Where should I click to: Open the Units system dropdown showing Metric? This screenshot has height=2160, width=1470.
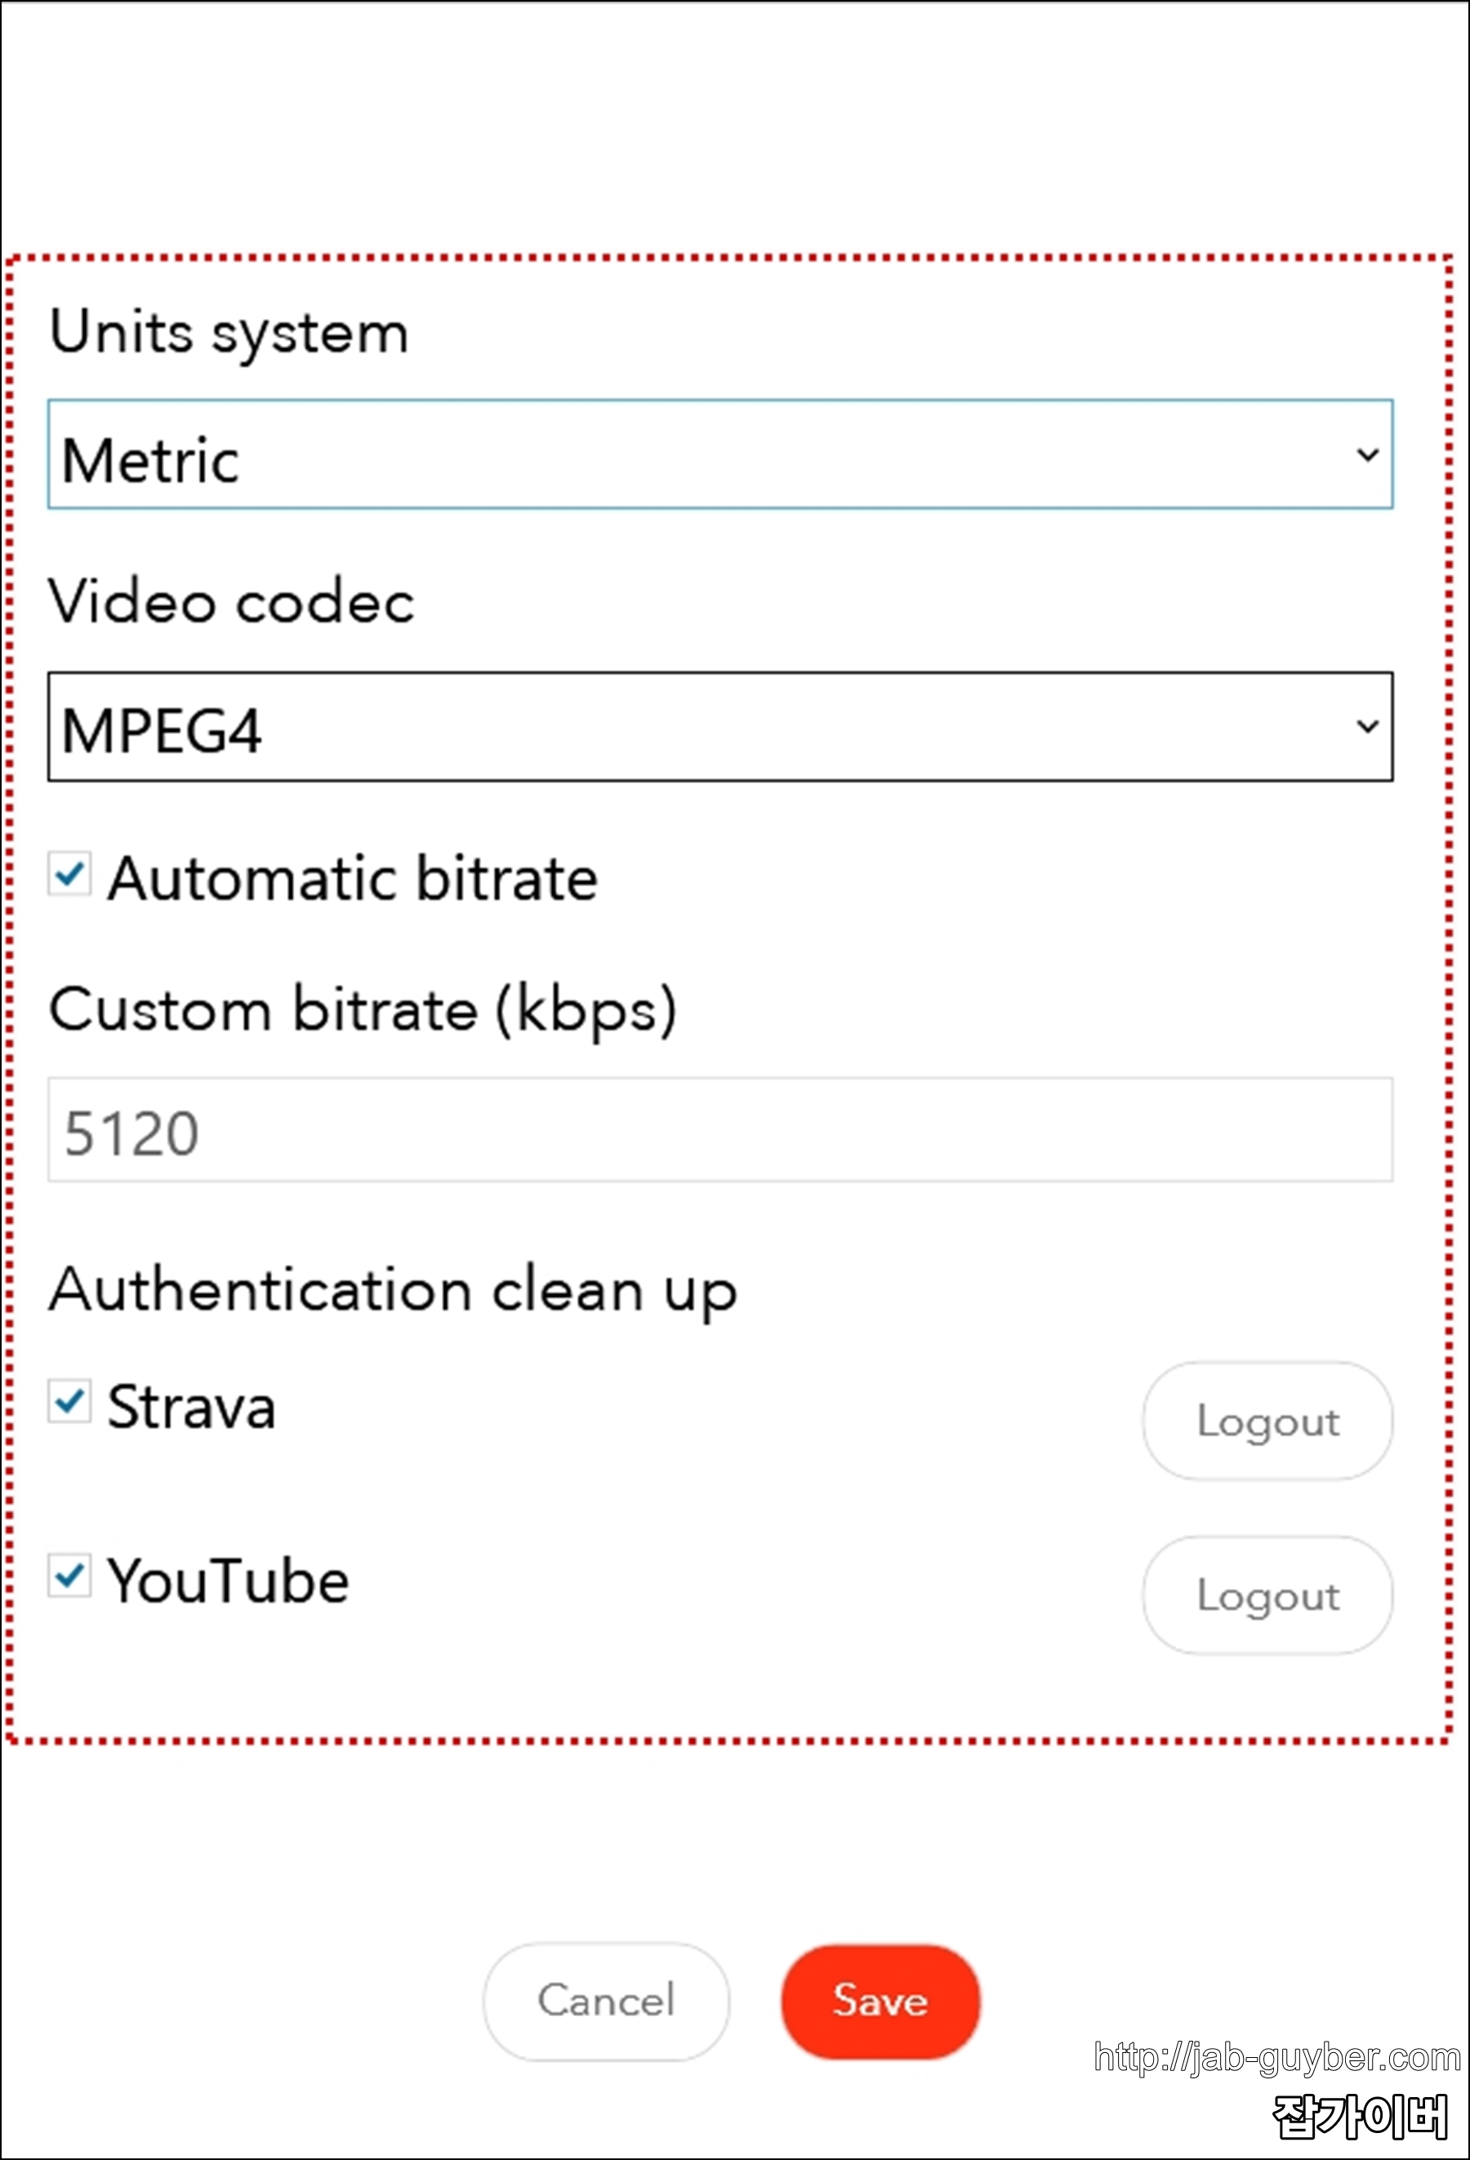pos(720,455)
